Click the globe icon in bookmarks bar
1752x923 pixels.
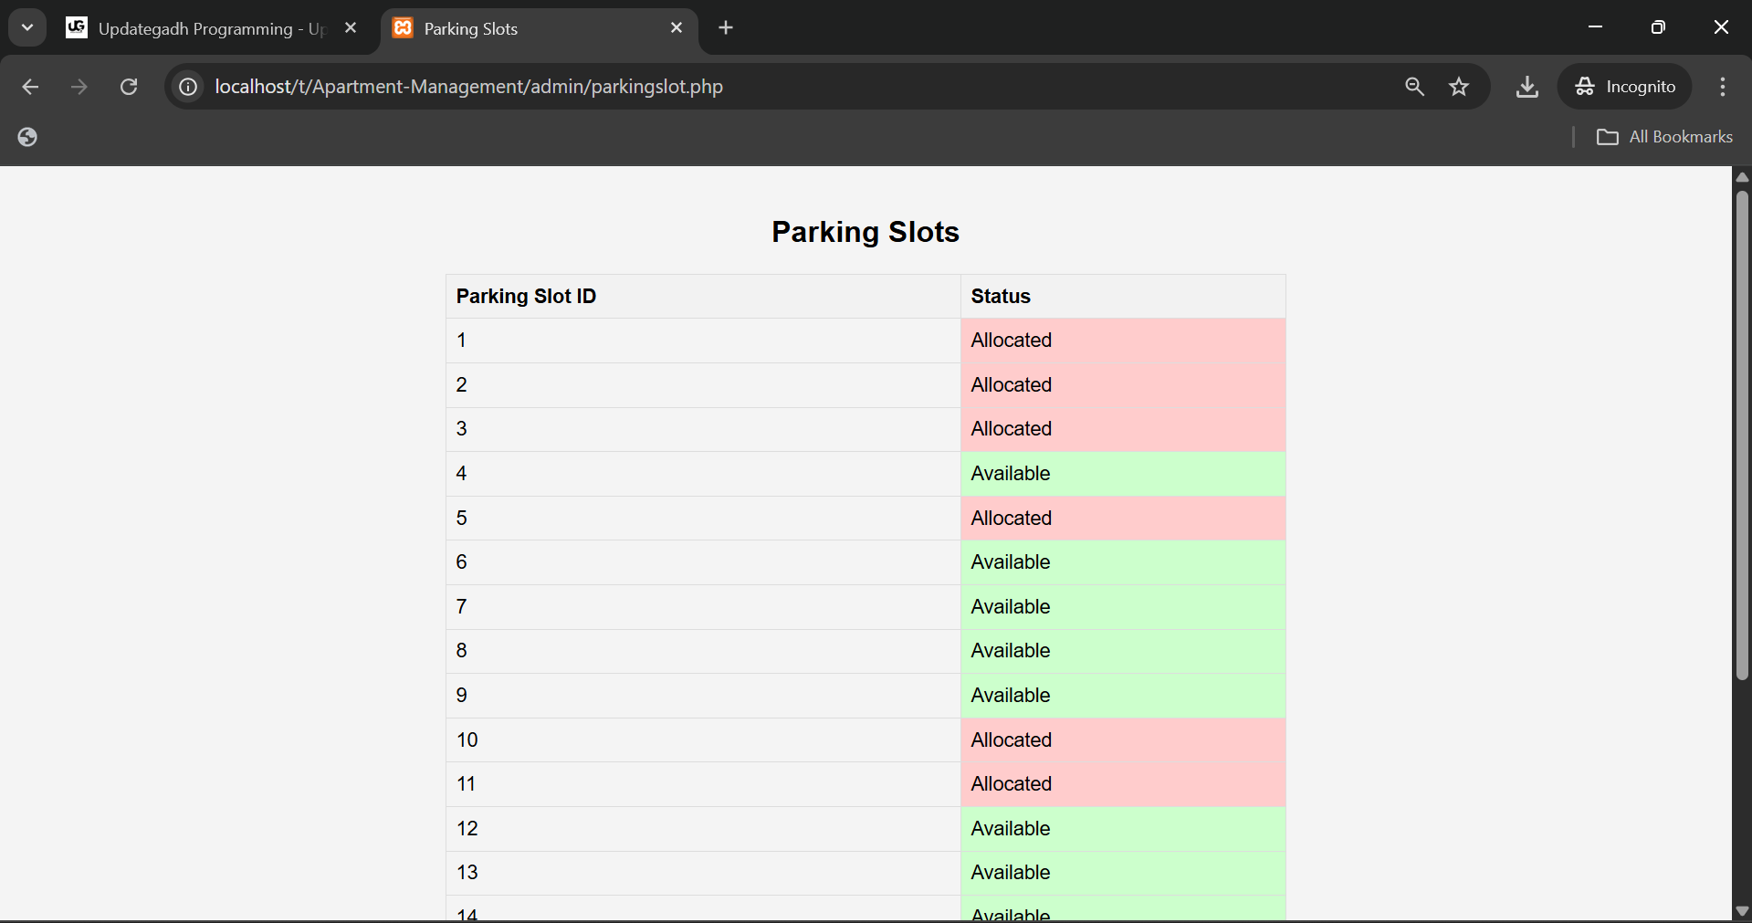point(27,137)
